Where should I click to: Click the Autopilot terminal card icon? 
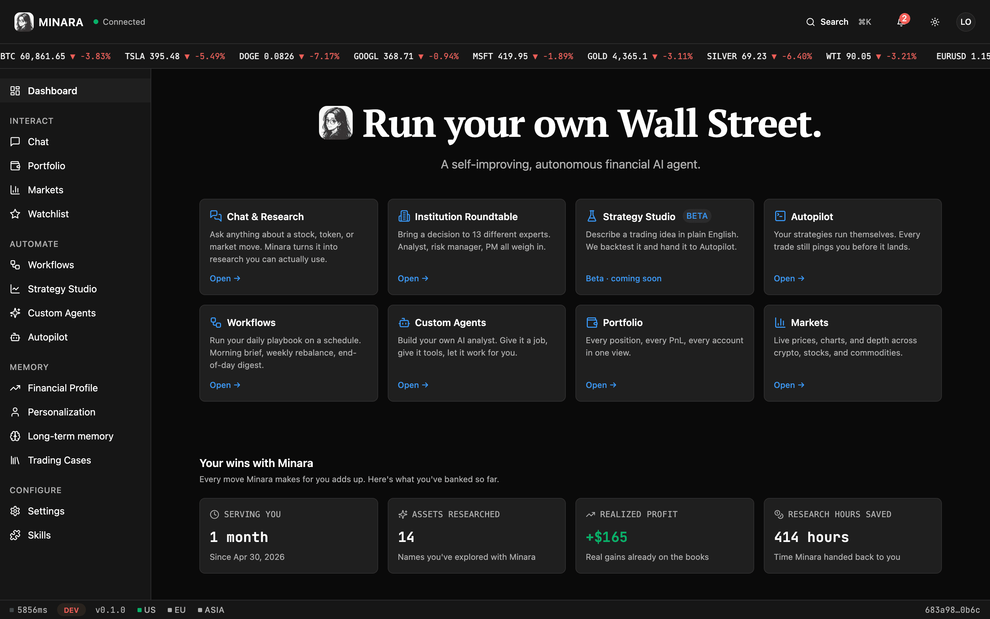click(x=780, y=216)
